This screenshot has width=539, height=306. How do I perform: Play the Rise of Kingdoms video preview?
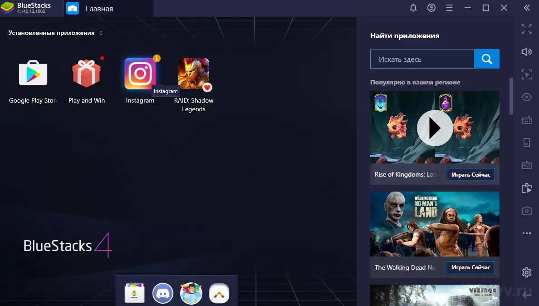point(435,128)
